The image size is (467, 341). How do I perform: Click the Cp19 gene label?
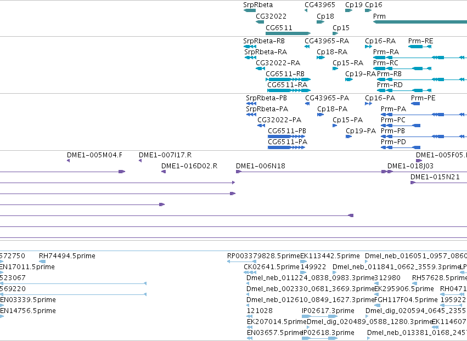pos(354,5)
